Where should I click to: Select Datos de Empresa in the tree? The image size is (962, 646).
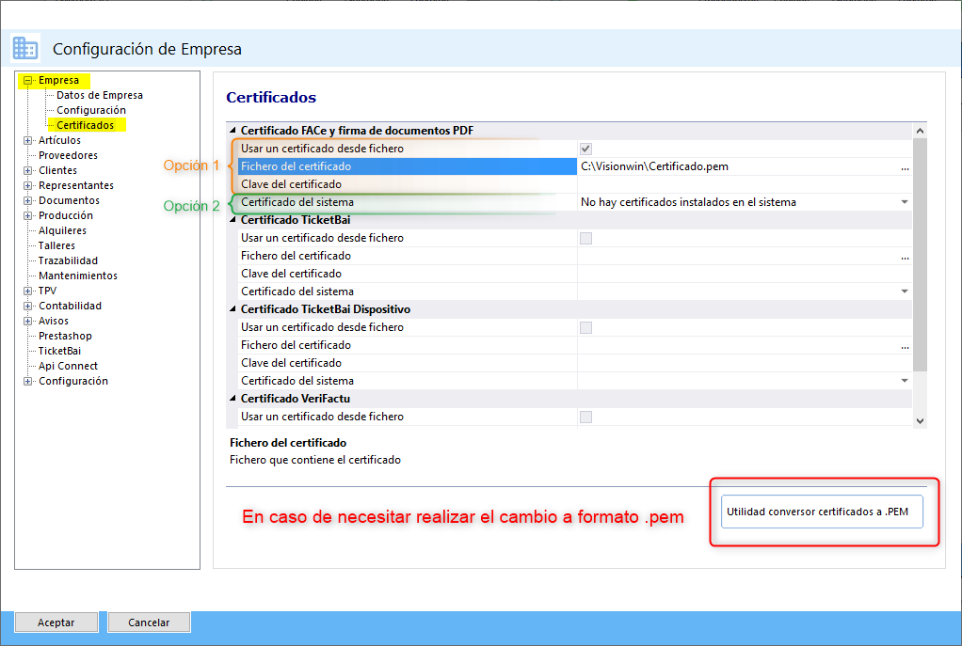point(100,95)
